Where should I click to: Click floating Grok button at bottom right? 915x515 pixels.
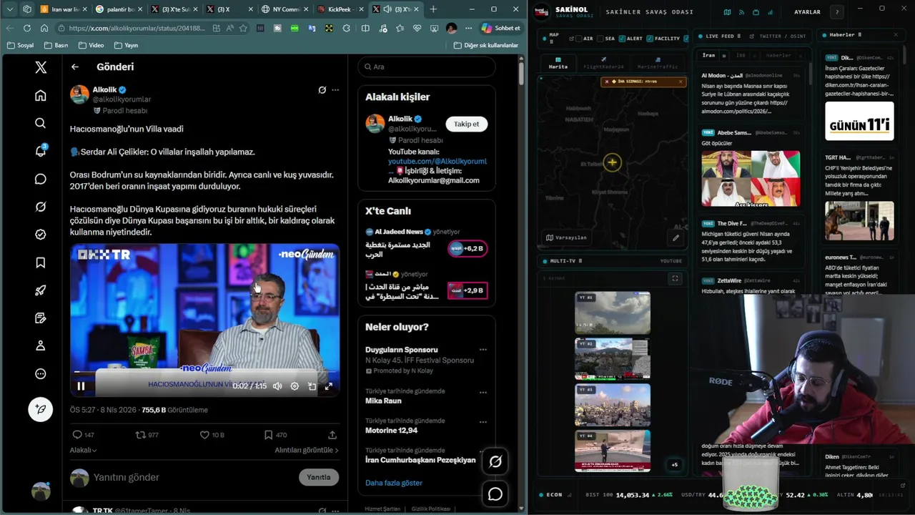495,461
